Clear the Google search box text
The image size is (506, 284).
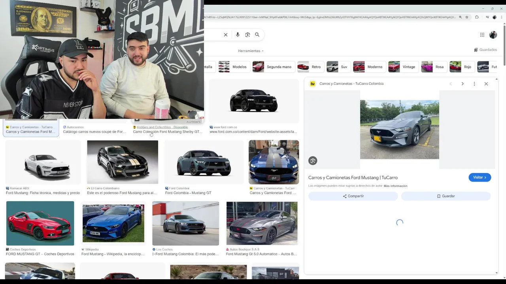click(x=226, y=35)
